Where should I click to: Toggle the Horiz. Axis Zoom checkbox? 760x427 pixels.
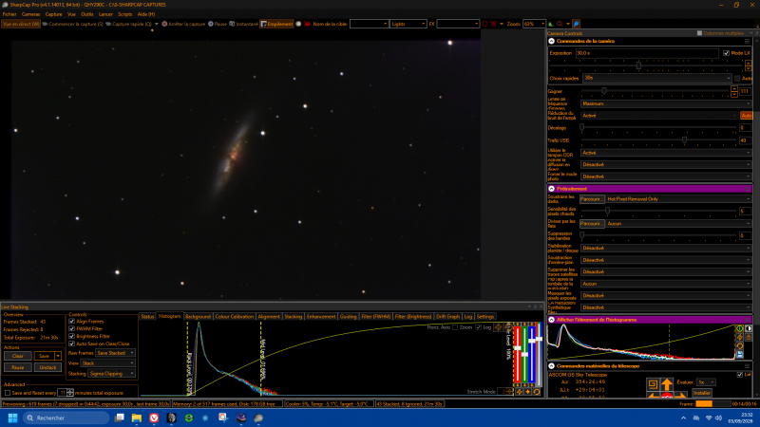tap(455, 327)
